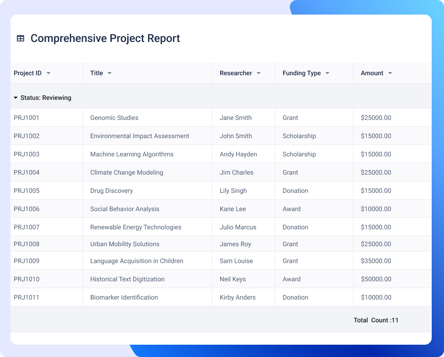Click Award funding type for PRJ1010

click(x=291, y=279)
